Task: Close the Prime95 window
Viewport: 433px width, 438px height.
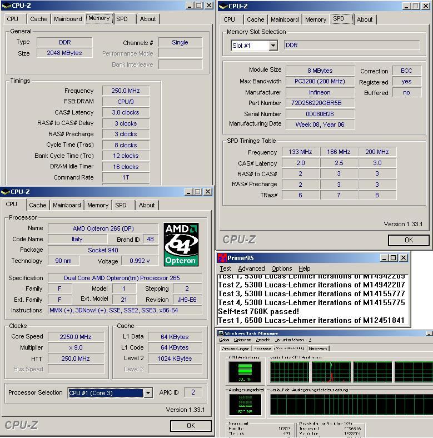Action: [x=404, y=258]
